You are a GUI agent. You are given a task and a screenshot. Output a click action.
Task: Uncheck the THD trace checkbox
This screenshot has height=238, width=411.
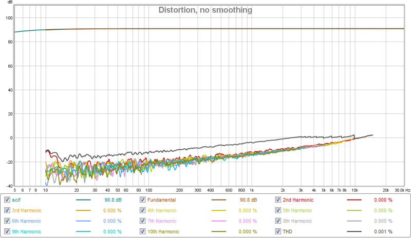point(278,231)
